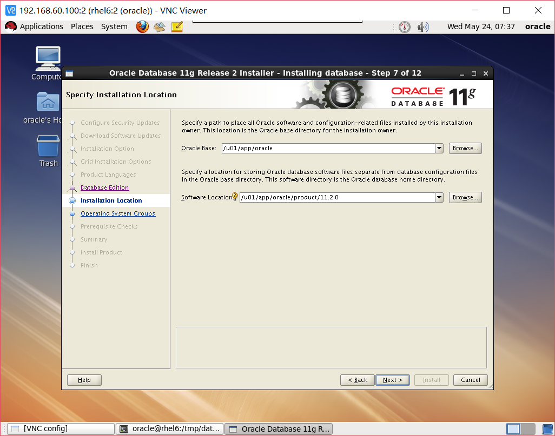Open the Applications menu
This screenshot has width=555, height=436.
pyautogui.click(x=41, y=26)
